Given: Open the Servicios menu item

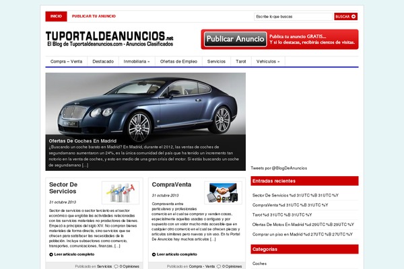Looking at the screenshot, I should [x=216, y=61].
